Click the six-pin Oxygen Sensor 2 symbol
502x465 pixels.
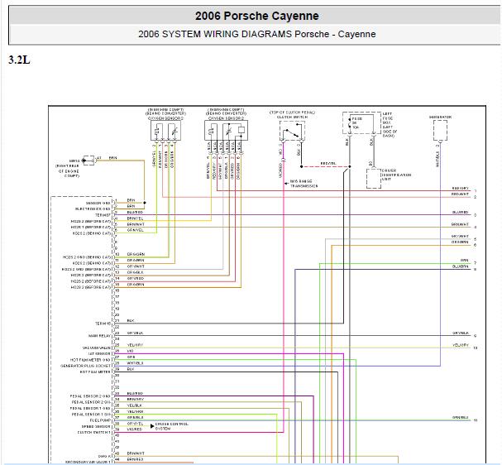click(x=226, y=131)
